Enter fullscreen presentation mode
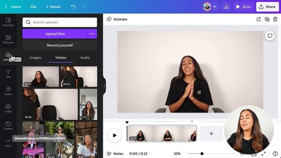 click(263, 154)
